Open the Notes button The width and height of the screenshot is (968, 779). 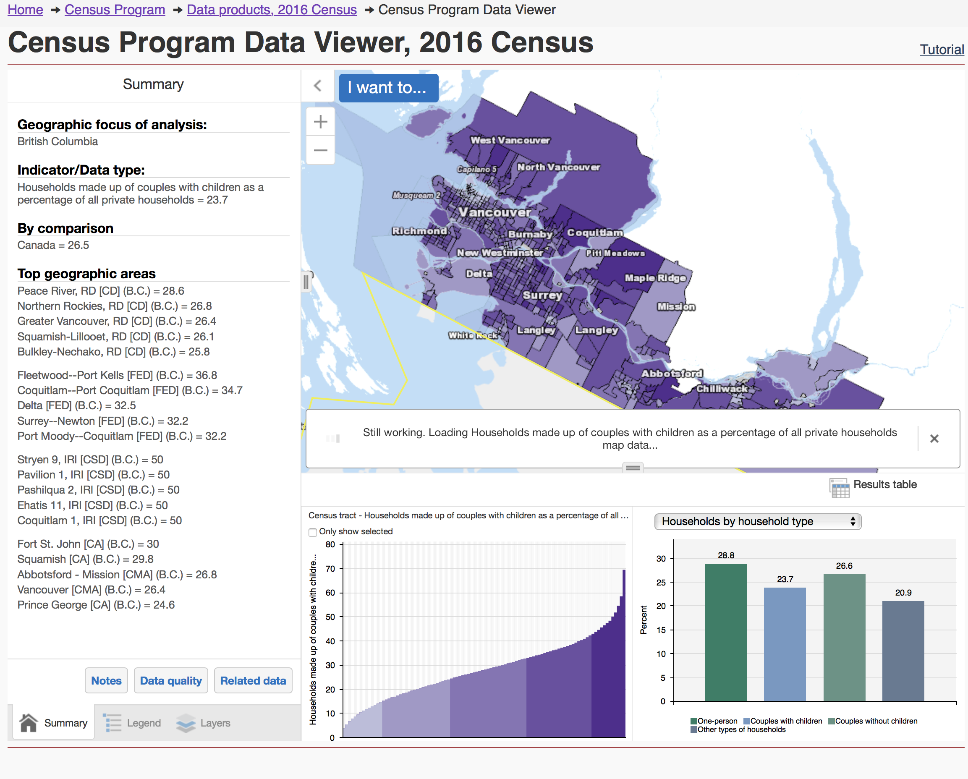106,681
